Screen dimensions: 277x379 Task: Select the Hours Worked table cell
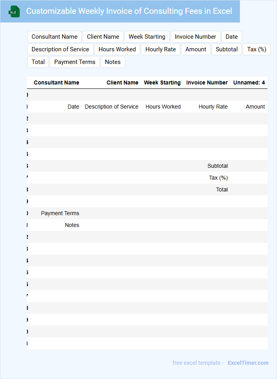pos(163,107)
